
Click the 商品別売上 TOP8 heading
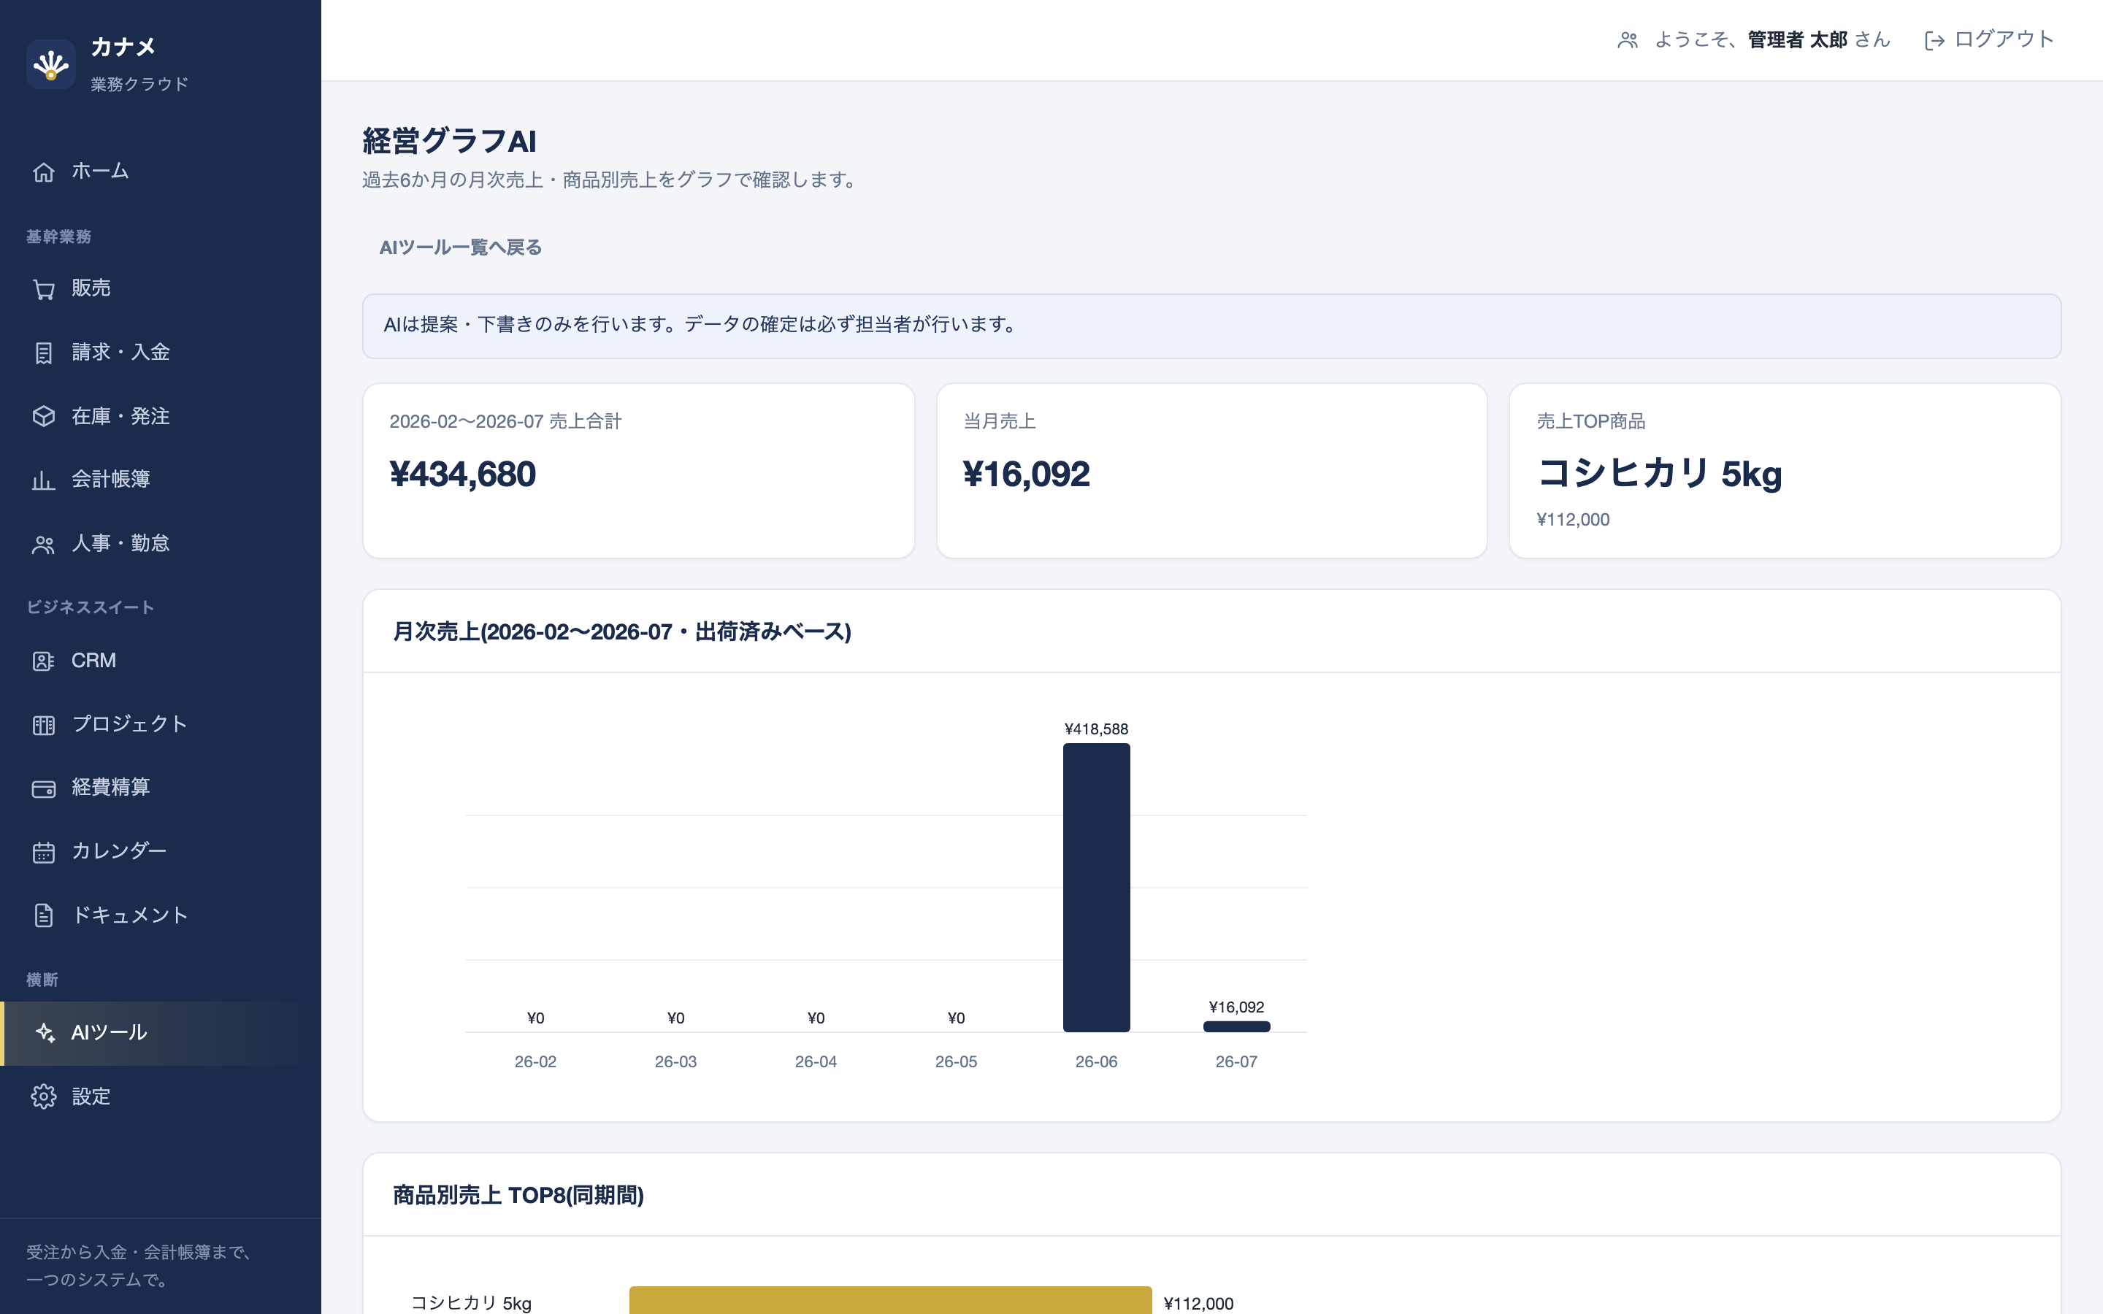(518, 1196)
